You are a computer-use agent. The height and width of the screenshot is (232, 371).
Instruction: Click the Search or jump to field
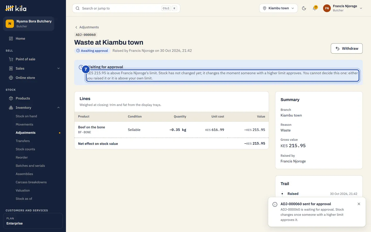tap(126, 8)
